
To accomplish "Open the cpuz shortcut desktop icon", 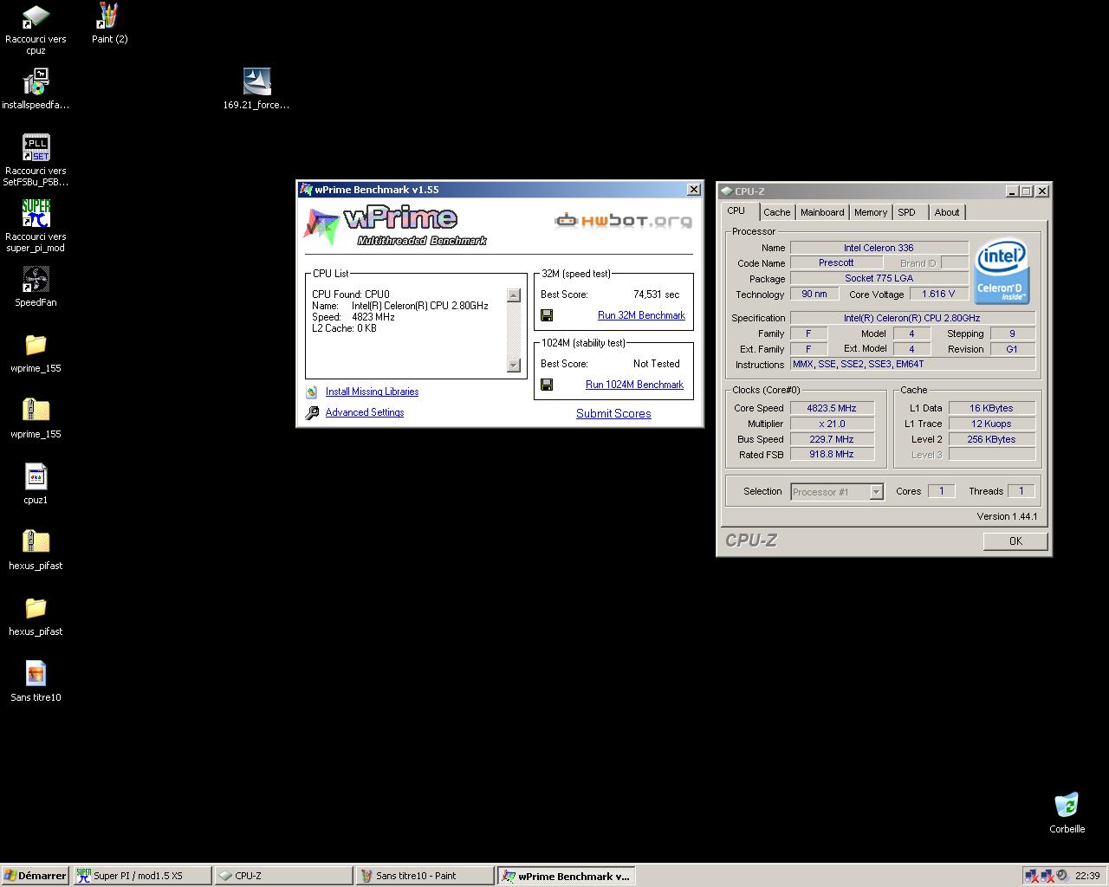I will (36, 17).
